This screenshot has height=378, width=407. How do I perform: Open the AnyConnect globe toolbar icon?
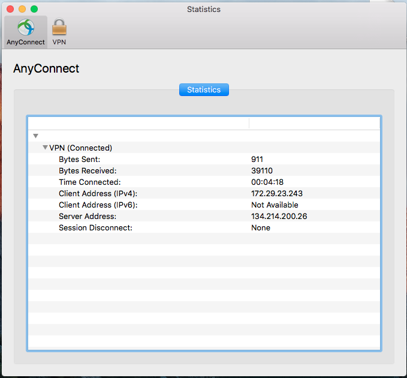pos(25,28)
